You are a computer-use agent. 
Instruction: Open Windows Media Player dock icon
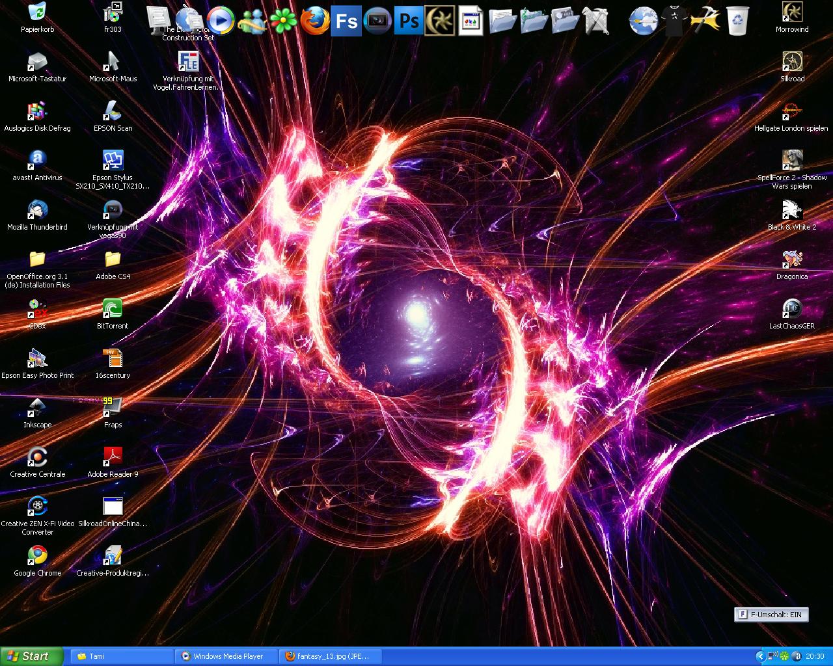(x=221, y=21)
